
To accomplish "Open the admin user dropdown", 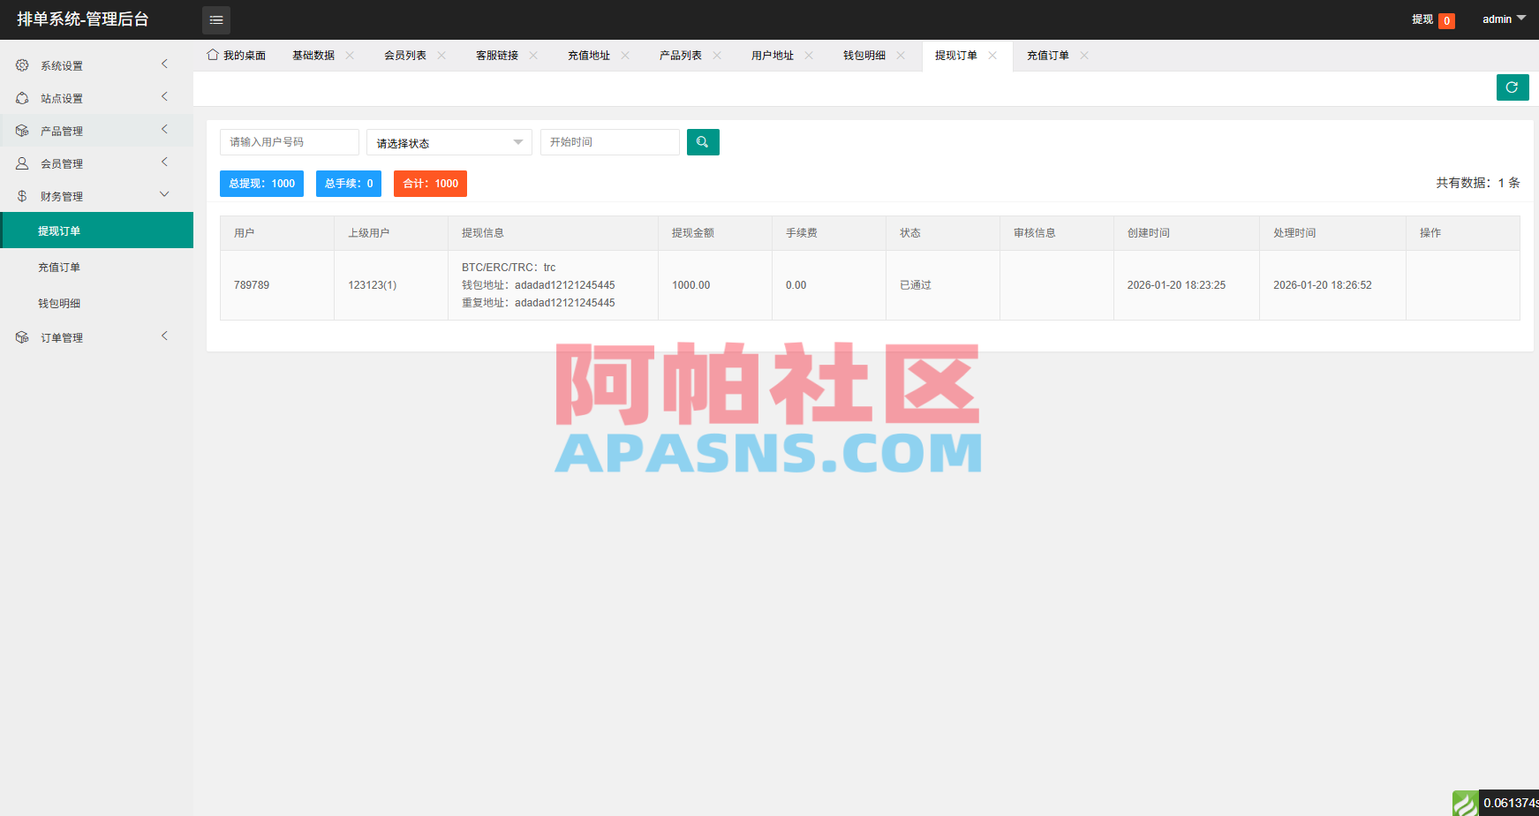I will coord(1504,19).
